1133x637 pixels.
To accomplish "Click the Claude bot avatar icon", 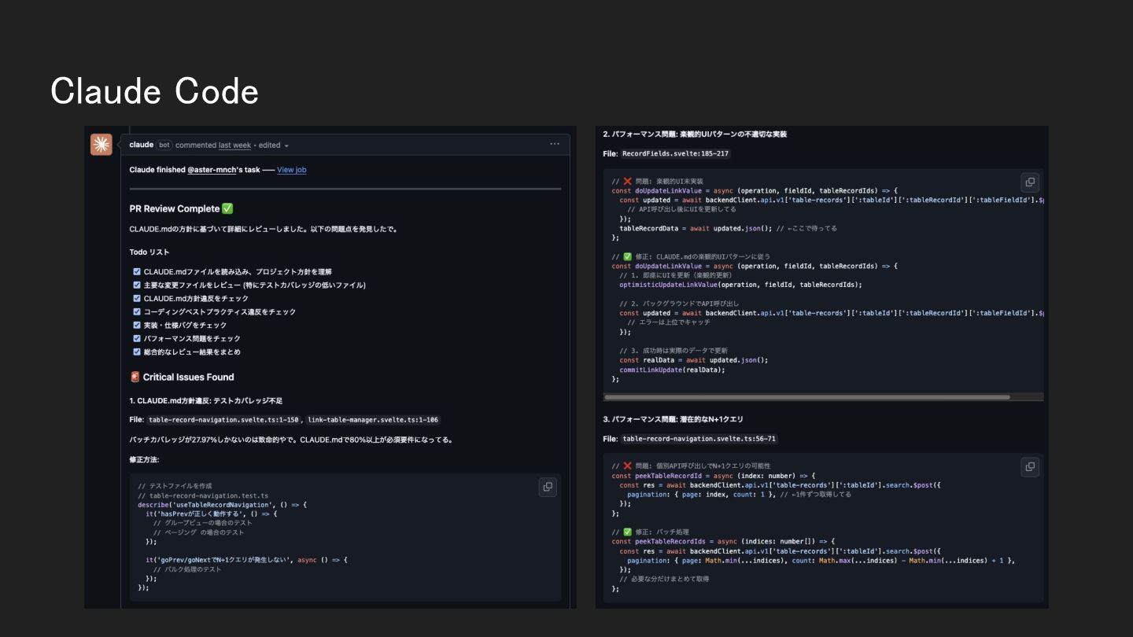I will [101, 144].
